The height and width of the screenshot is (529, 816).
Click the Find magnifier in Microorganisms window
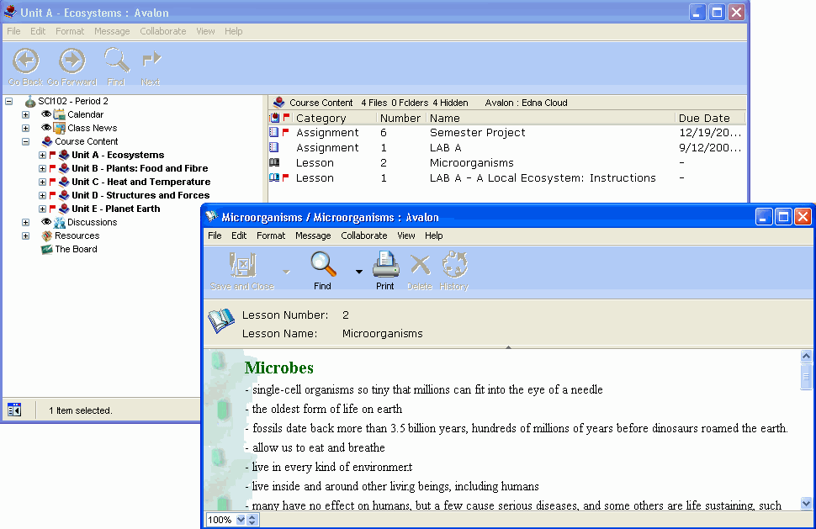323,265
